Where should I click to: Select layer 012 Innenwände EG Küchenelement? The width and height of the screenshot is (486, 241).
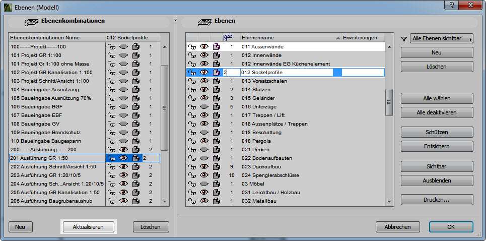pos(285,64)
